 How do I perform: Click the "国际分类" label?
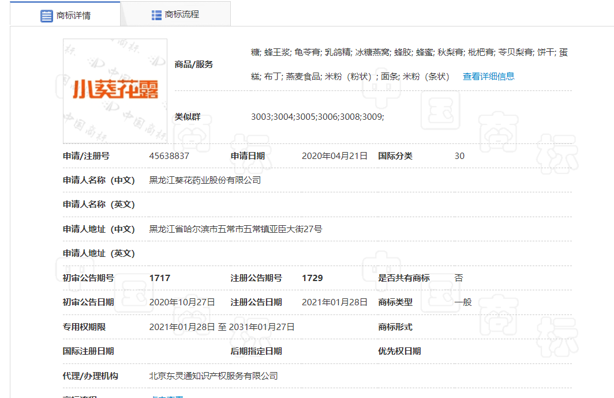click(x=395, y=156)
